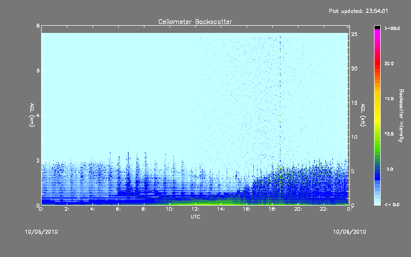This screenshot has width=411, height=257.
Task: Click the colorbar upper limit '>=25.0' label
Action: pos(392,28)
